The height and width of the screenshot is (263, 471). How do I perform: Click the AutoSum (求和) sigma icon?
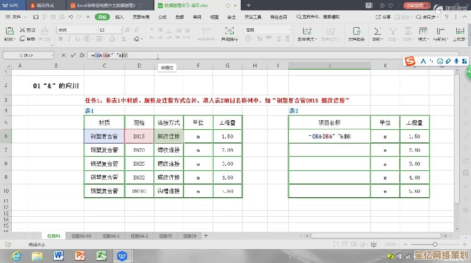(377, 31)
